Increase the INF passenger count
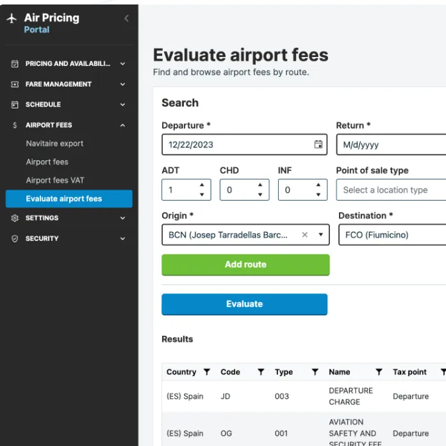This screenshot has height=446, width=446. pos(318,185)
